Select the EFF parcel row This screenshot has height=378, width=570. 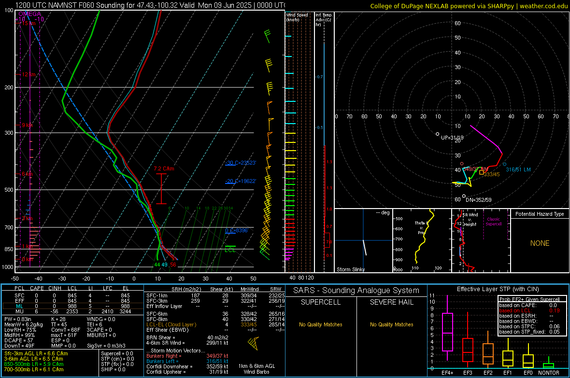(x=72, y=301)
